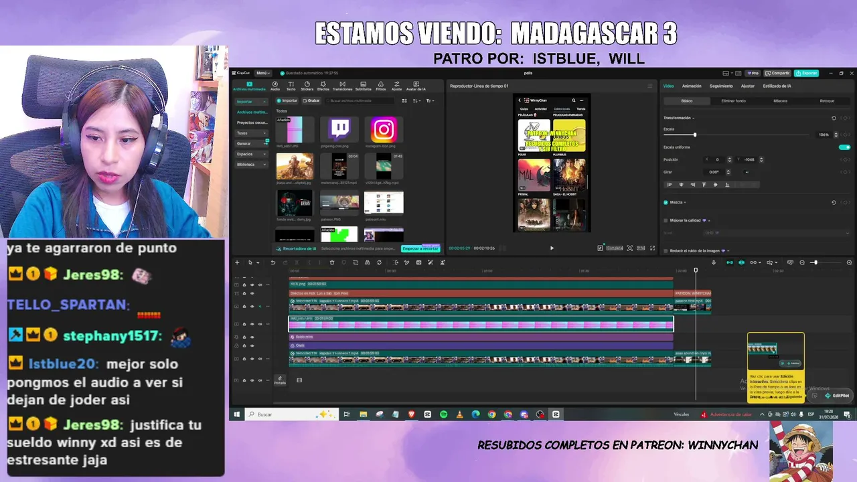Adjust the Escala slider handle

tap(694, 135)
